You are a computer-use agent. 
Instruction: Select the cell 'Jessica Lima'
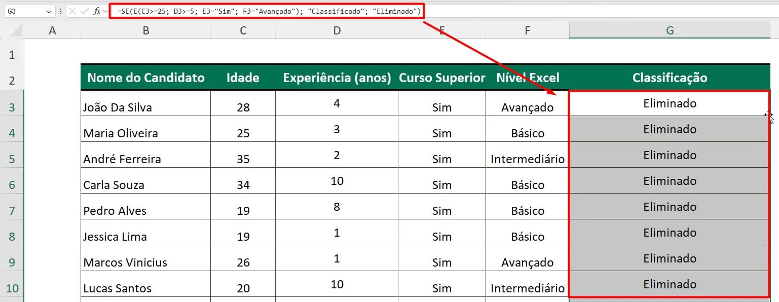[145, 233]
